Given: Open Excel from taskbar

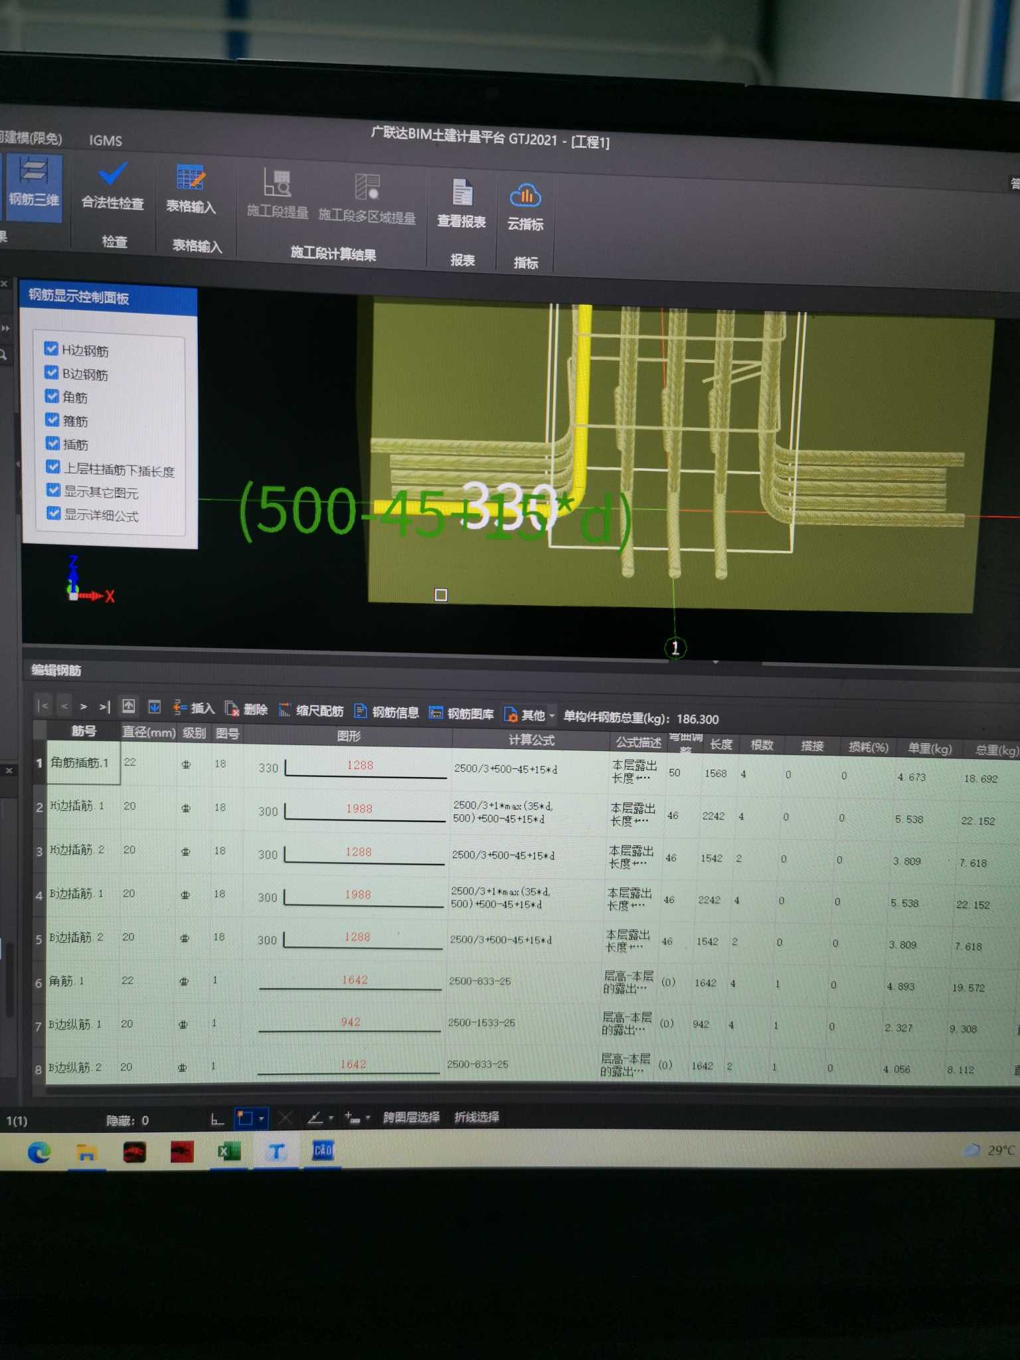Looking at the screenshot, I should [229, 1151].
